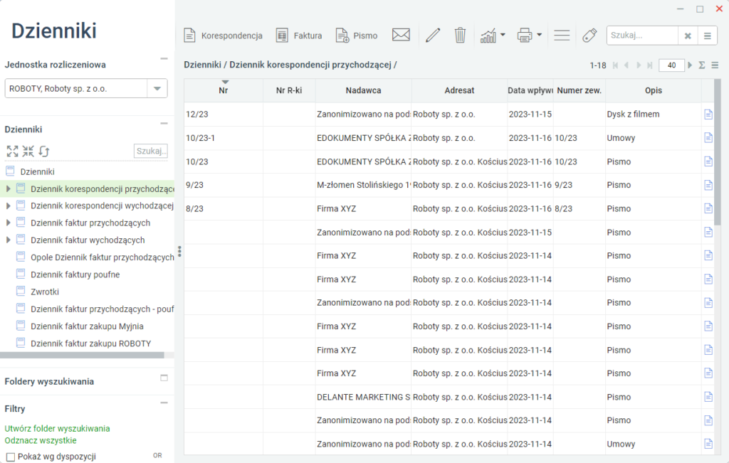Expand Dziennik korespondencji wychodzącej node

pos(8,206)
